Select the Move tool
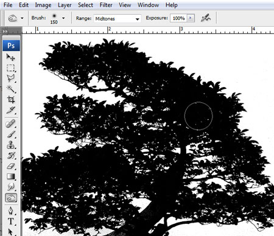The width and height of the screenshot is (274, 236). click(10, 57)
